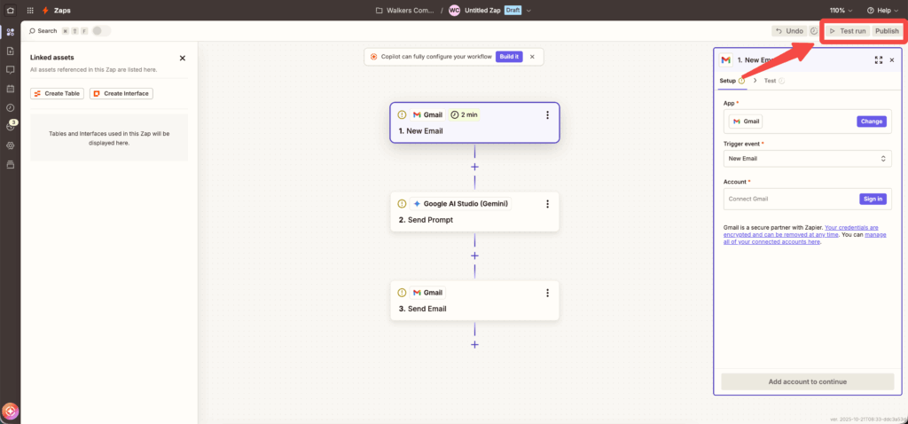Switch to the Test tab
The width and height of the screenshot is (908, 424).
click(770, 81)
